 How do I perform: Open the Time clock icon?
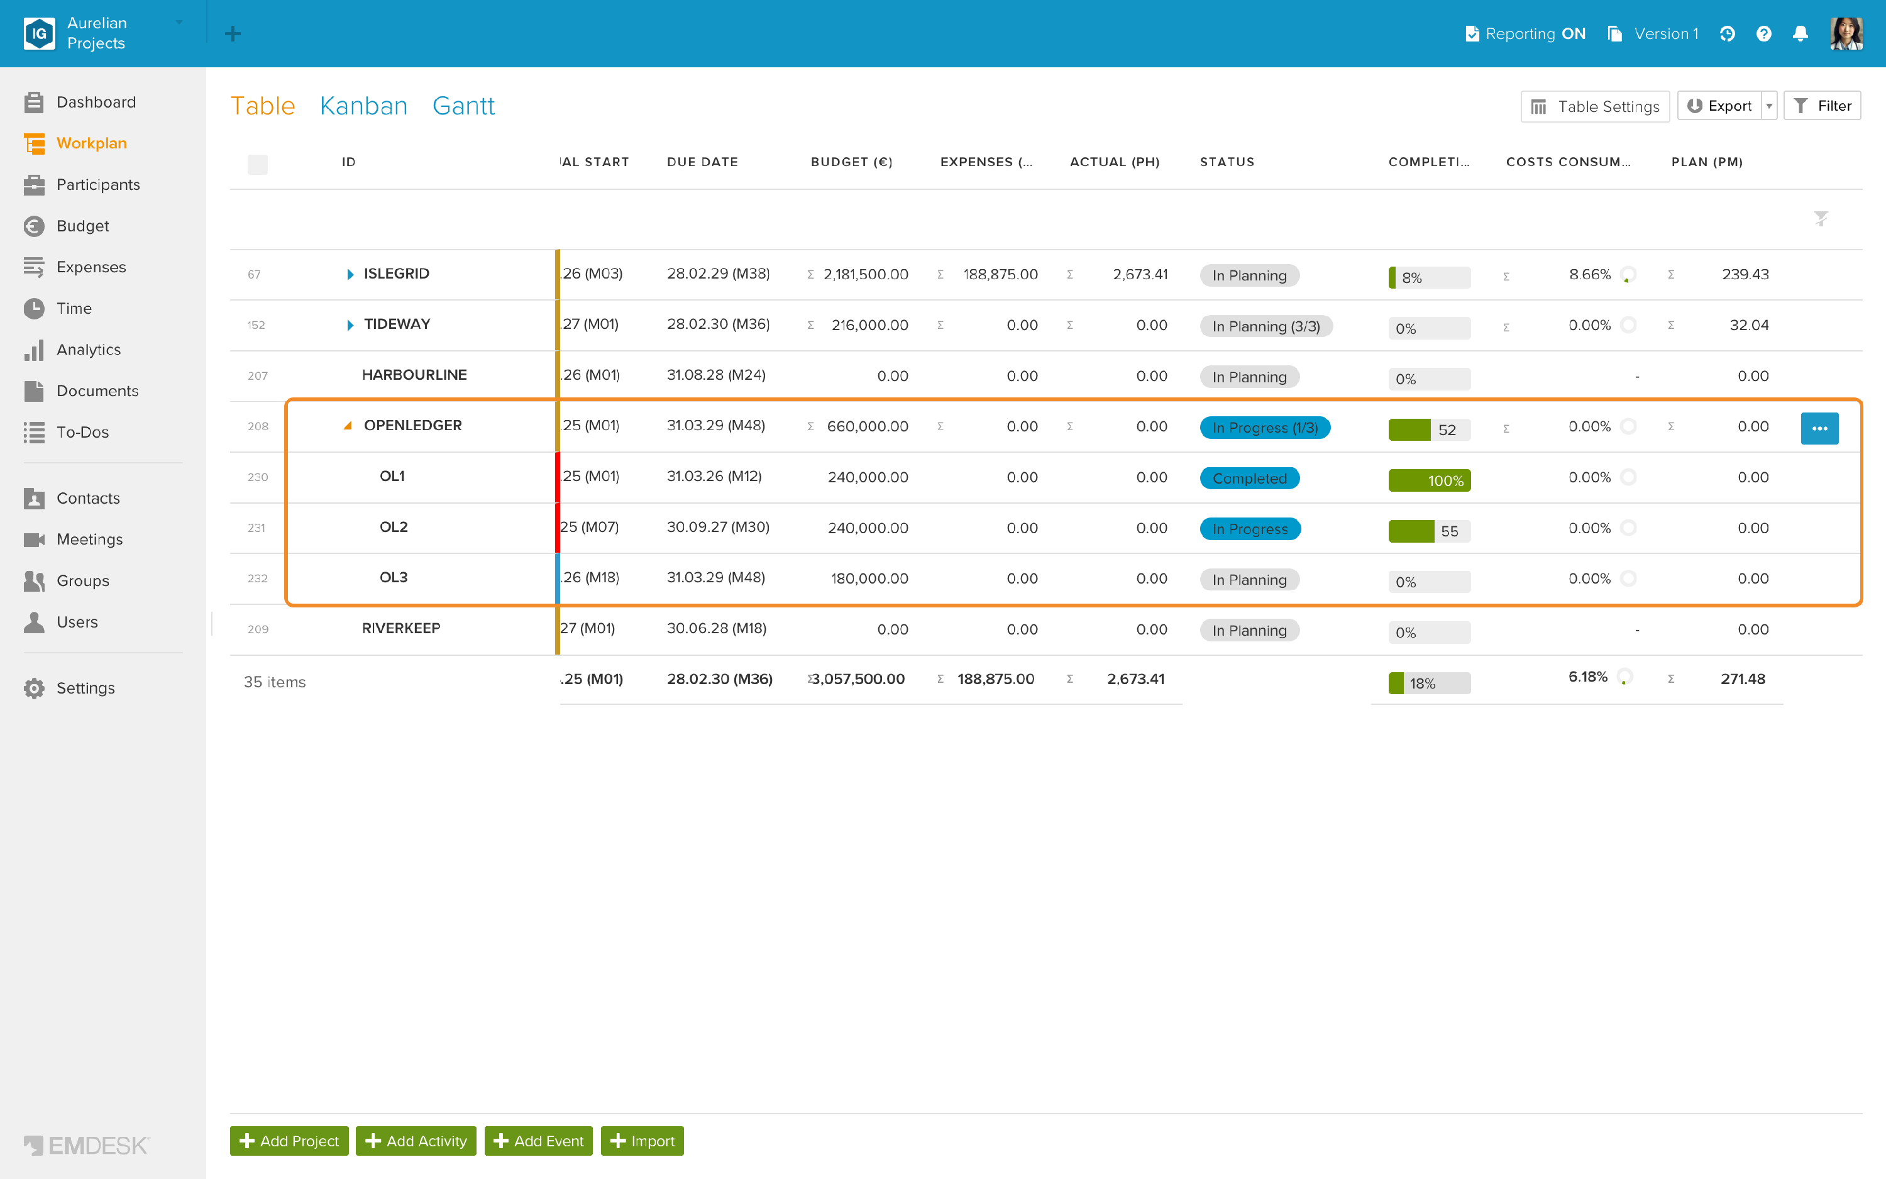(x=33, y=309)
